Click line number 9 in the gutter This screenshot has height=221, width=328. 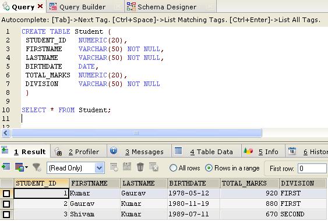point(8,101)
